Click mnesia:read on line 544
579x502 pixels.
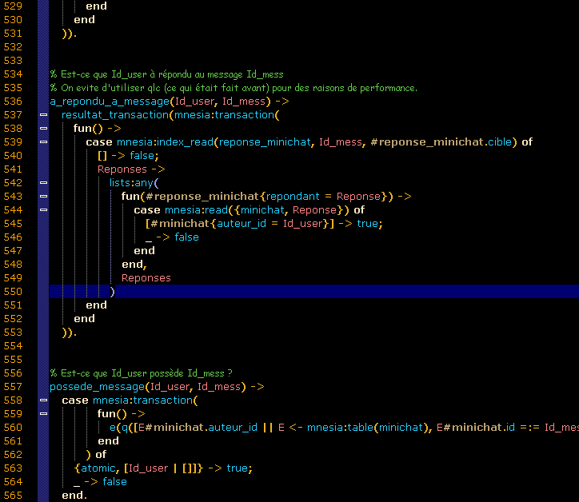coord(197,210)
